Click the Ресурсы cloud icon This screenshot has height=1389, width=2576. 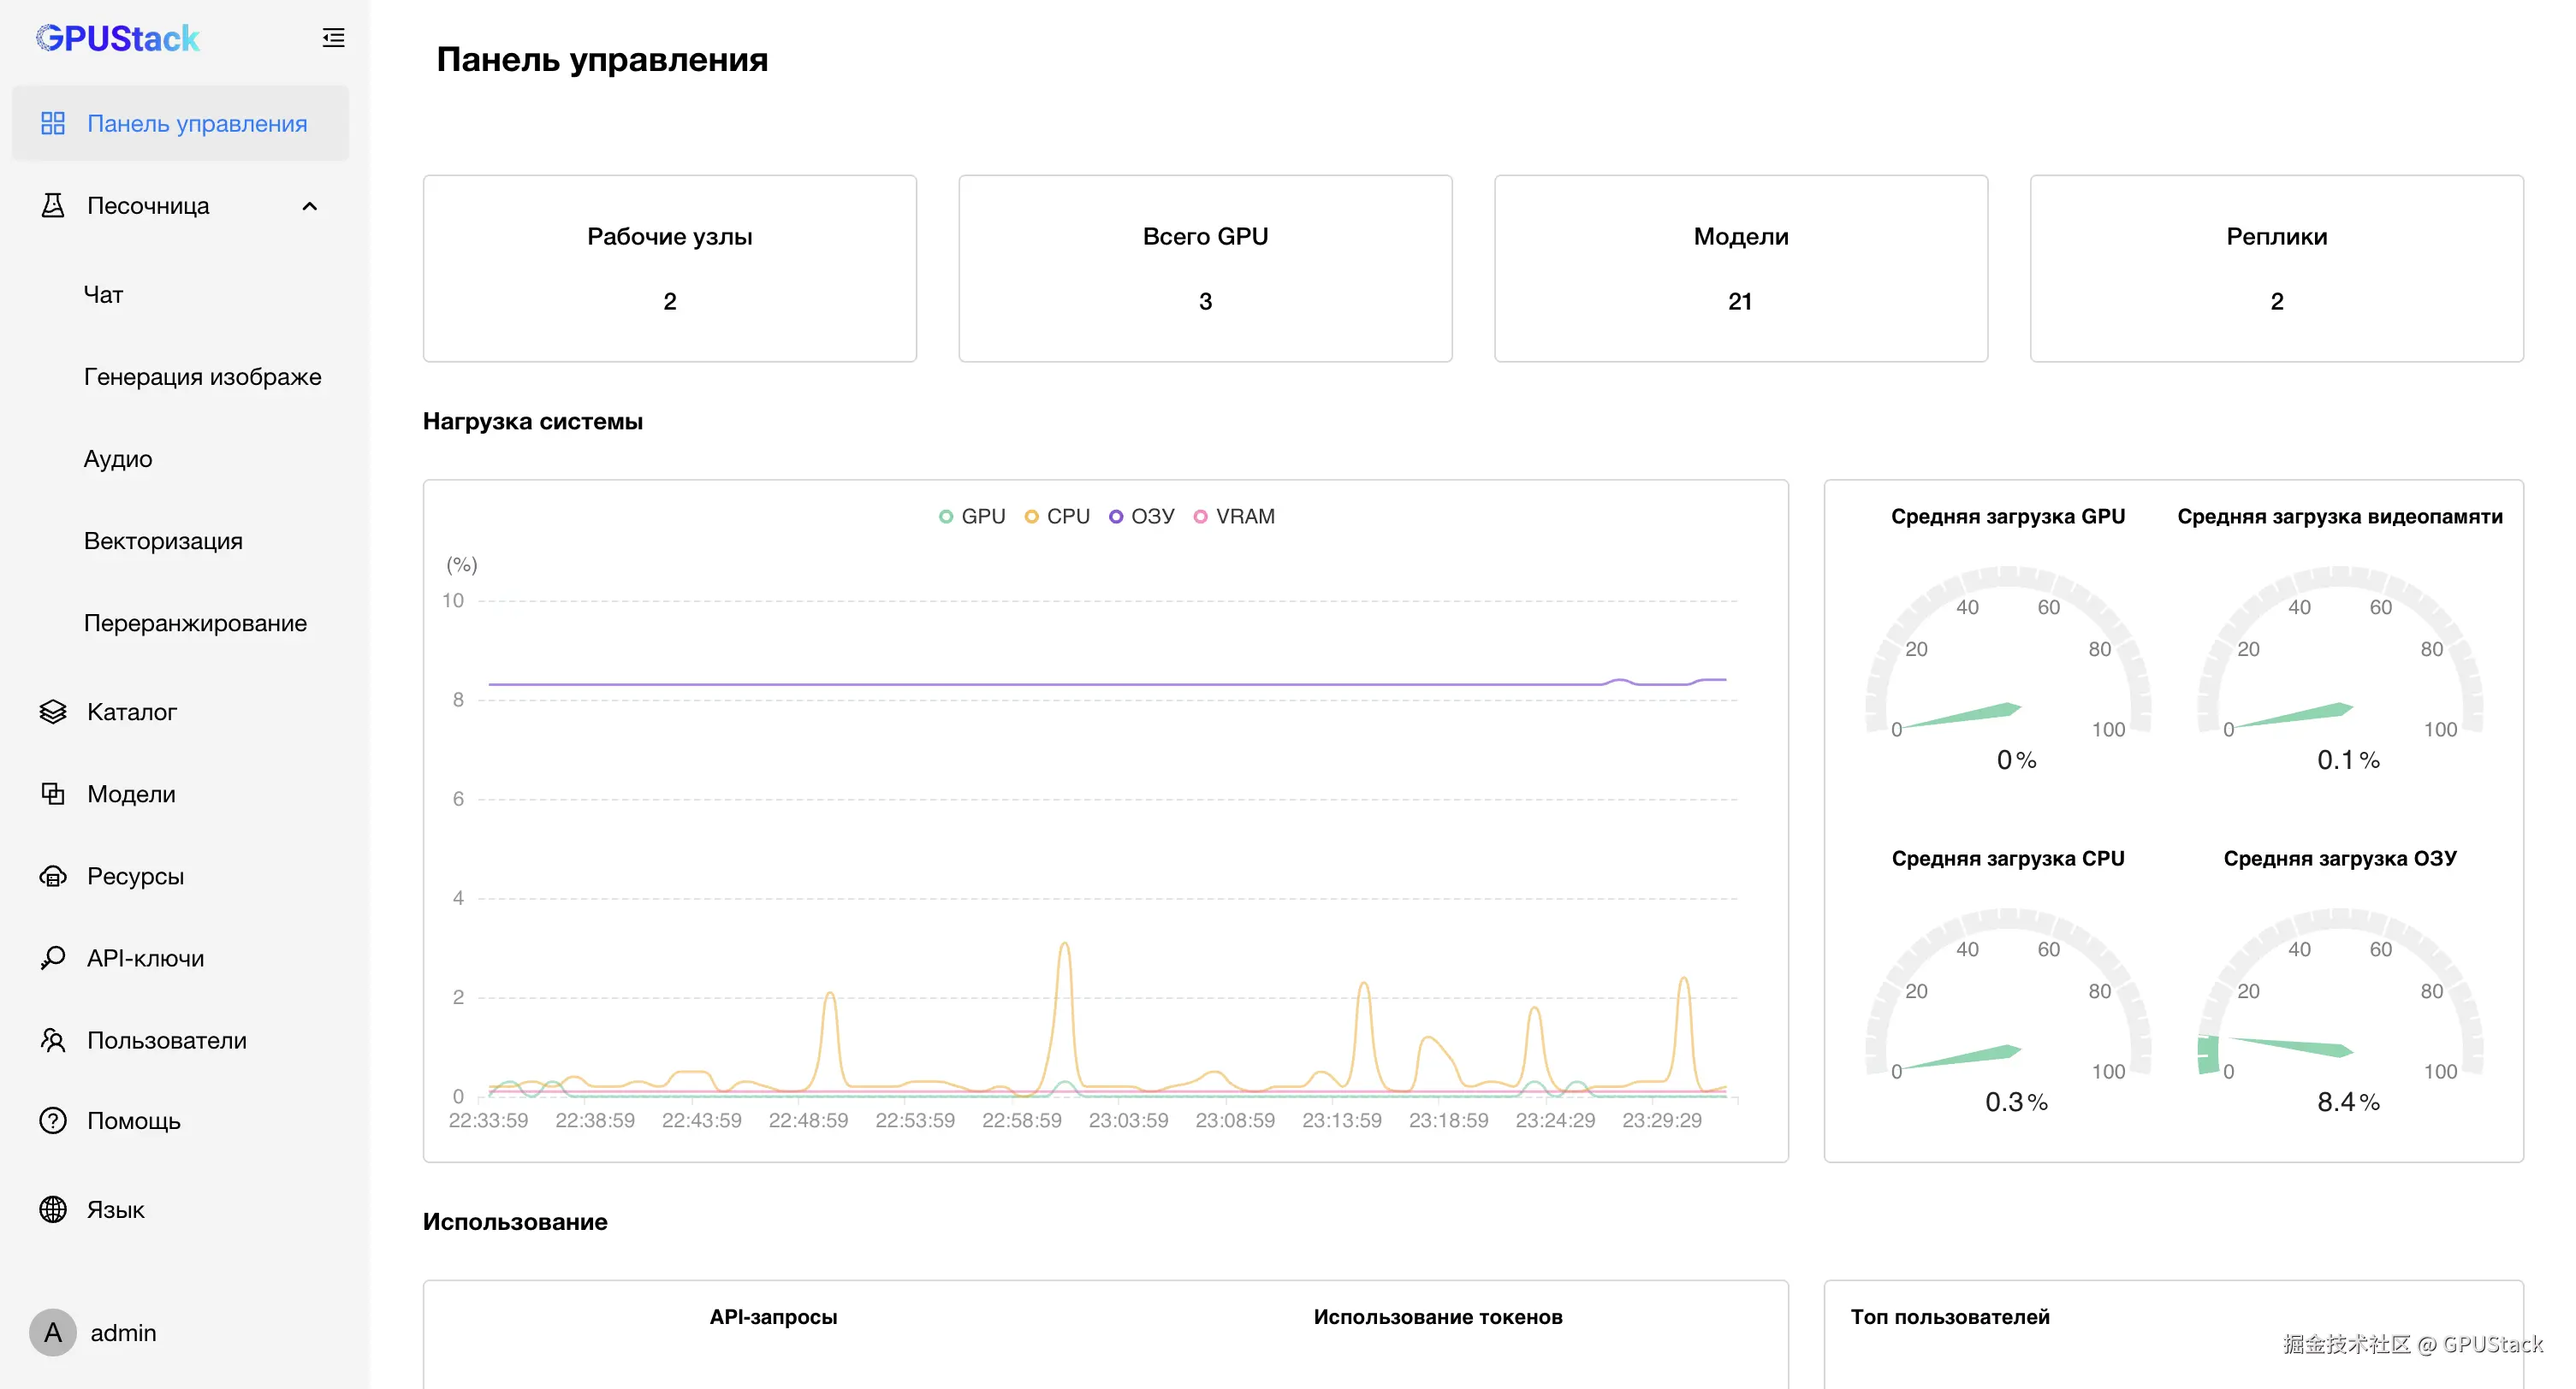pyautogui.click(x=52, y=875)
